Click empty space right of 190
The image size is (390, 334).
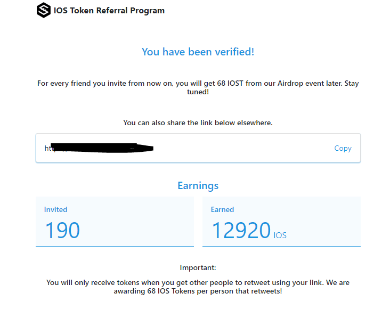click(139, 230)
